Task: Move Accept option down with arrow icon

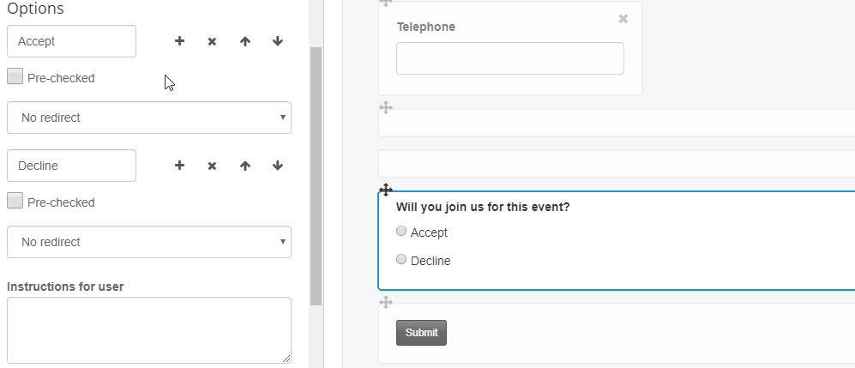Action: [278, 41]
